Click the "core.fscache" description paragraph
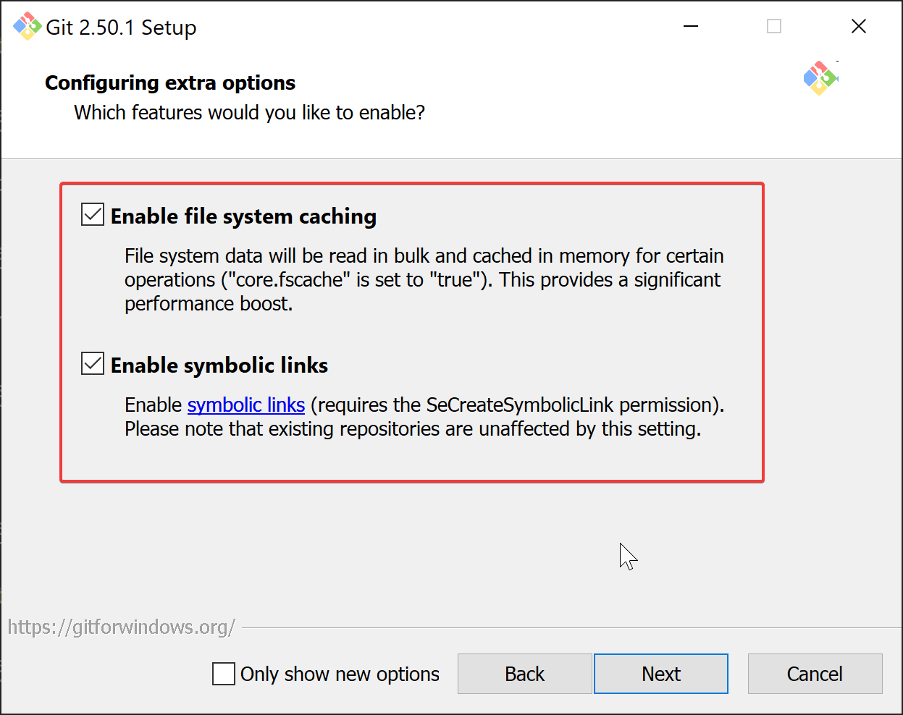Viewport: 903px width, 715px height. 423,280
